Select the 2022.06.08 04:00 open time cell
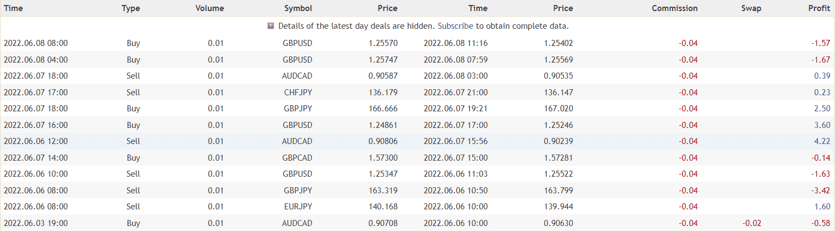 (x=36, y=59)
